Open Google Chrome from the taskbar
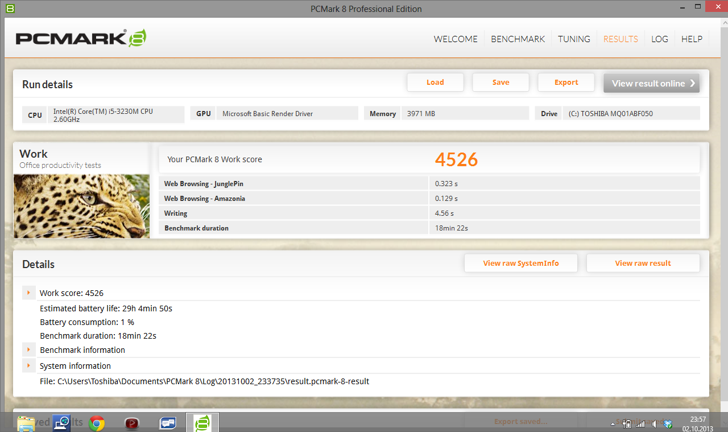 click(97, 423)
